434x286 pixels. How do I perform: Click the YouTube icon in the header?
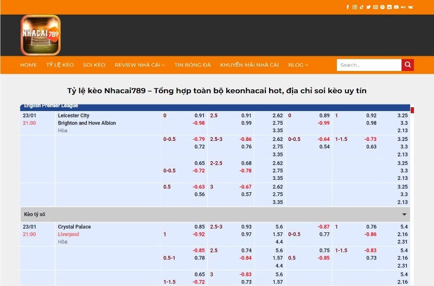coord(397,7)
